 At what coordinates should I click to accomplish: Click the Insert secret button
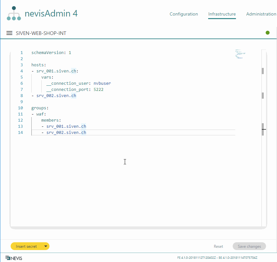tap(27, 246)
